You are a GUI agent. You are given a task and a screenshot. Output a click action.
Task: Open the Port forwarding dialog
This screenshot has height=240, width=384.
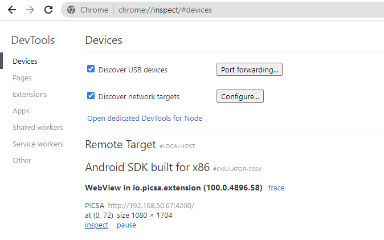click(x=249, y=70)
